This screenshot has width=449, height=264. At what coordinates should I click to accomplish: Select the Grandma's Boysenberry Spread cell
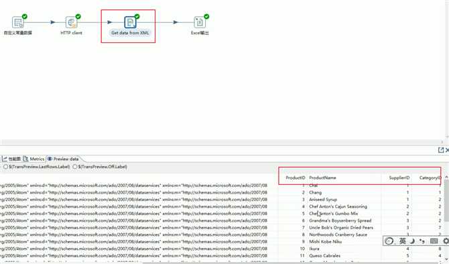340,220
